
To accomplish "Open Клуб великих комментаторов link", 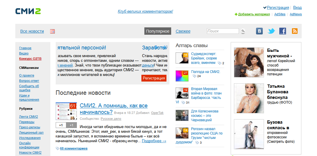I will click(x=145, y=11).
